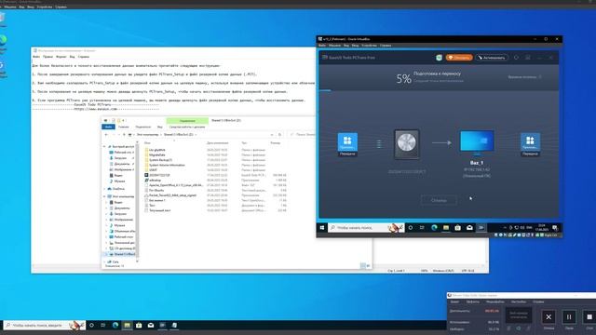Open Task View in the guest taskbar
Viewport: 596px width, 335px height.
click(x=422, y=227)
